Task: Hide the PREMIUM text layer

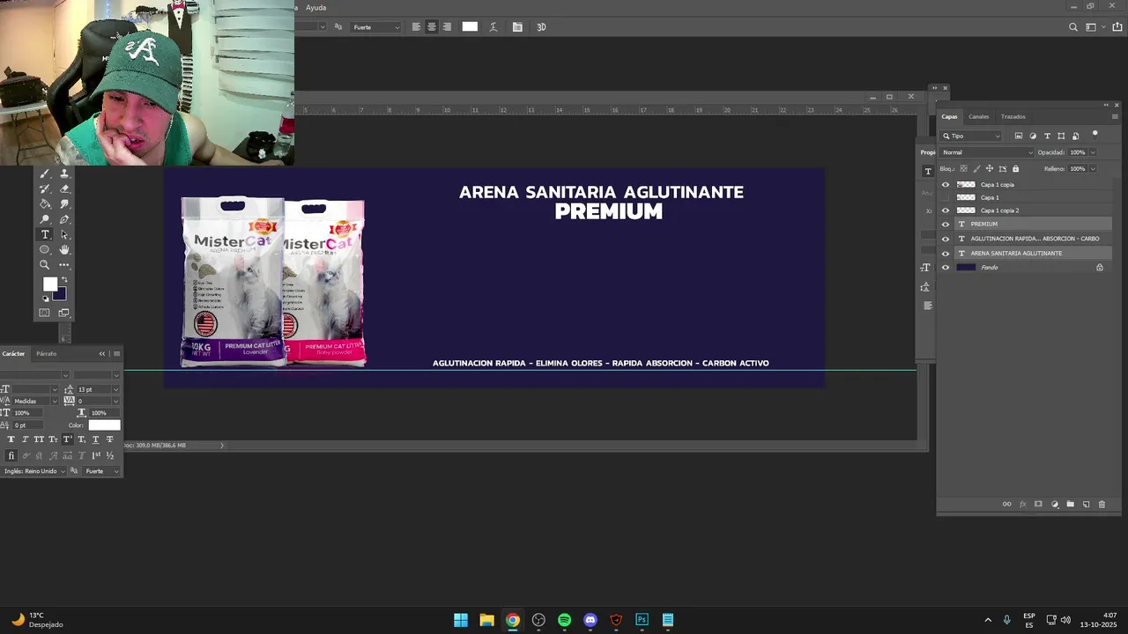Action: [x=946, y=225]
